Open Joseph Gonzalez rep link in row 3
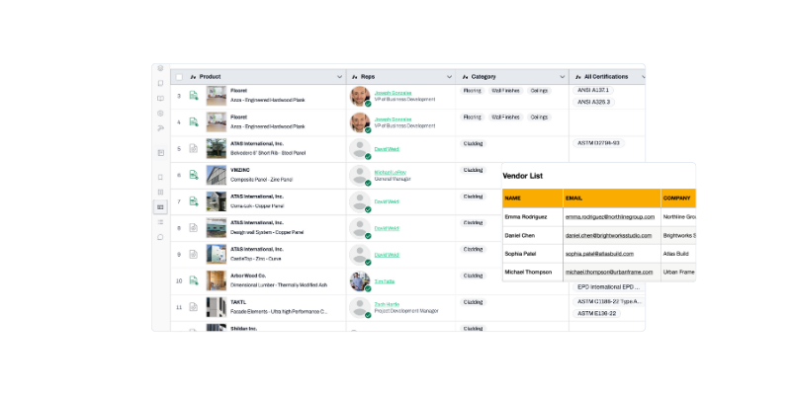 [x=393, y=93]
